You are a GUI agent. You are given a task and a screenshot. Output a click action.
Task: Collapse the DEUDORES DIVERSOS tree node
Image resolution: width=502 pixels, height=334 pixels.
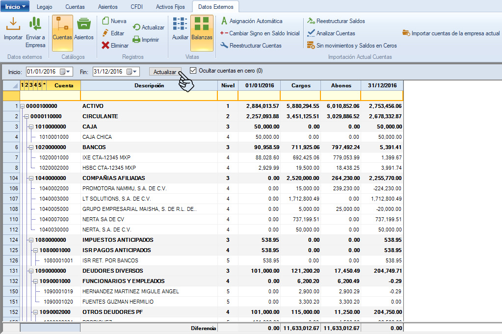pyautogui.click(x=31, y=271)
